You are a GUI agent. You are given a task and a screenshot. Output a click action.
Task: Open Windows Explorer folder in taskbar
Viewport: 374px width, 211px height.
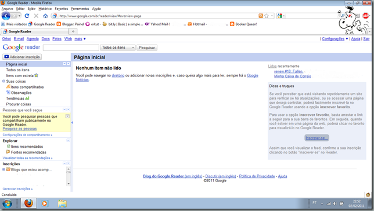coord(62,203)
